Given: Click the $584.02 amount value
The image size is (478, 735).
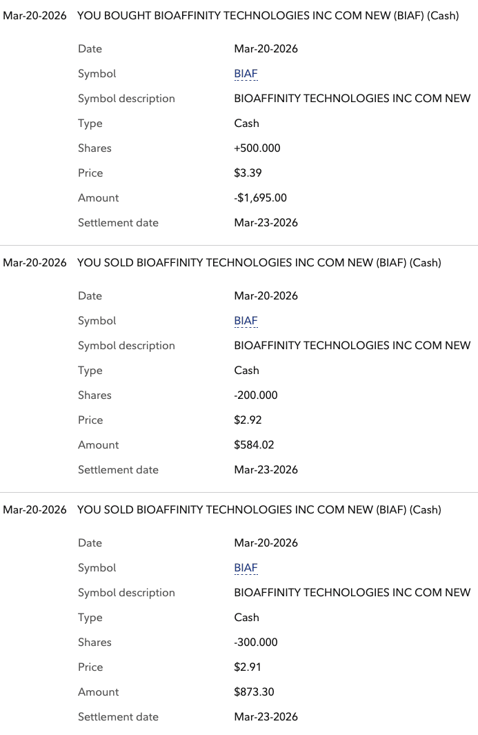Looking at the screenshot, I should click(x=254, y=445).
